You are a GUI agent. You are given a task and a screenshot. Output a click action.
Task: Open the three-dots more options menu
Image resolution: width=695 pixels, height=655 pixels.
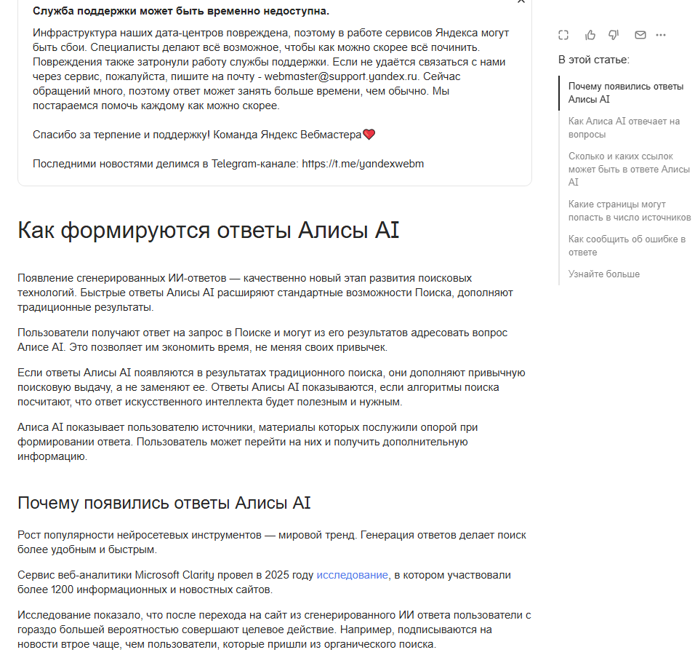pyautogui.click(x=661, y=35)
